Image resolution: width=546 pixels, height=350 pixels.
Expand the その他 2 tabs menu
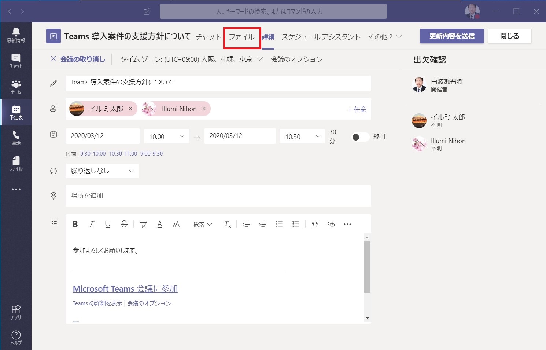[x=385, y=37]
